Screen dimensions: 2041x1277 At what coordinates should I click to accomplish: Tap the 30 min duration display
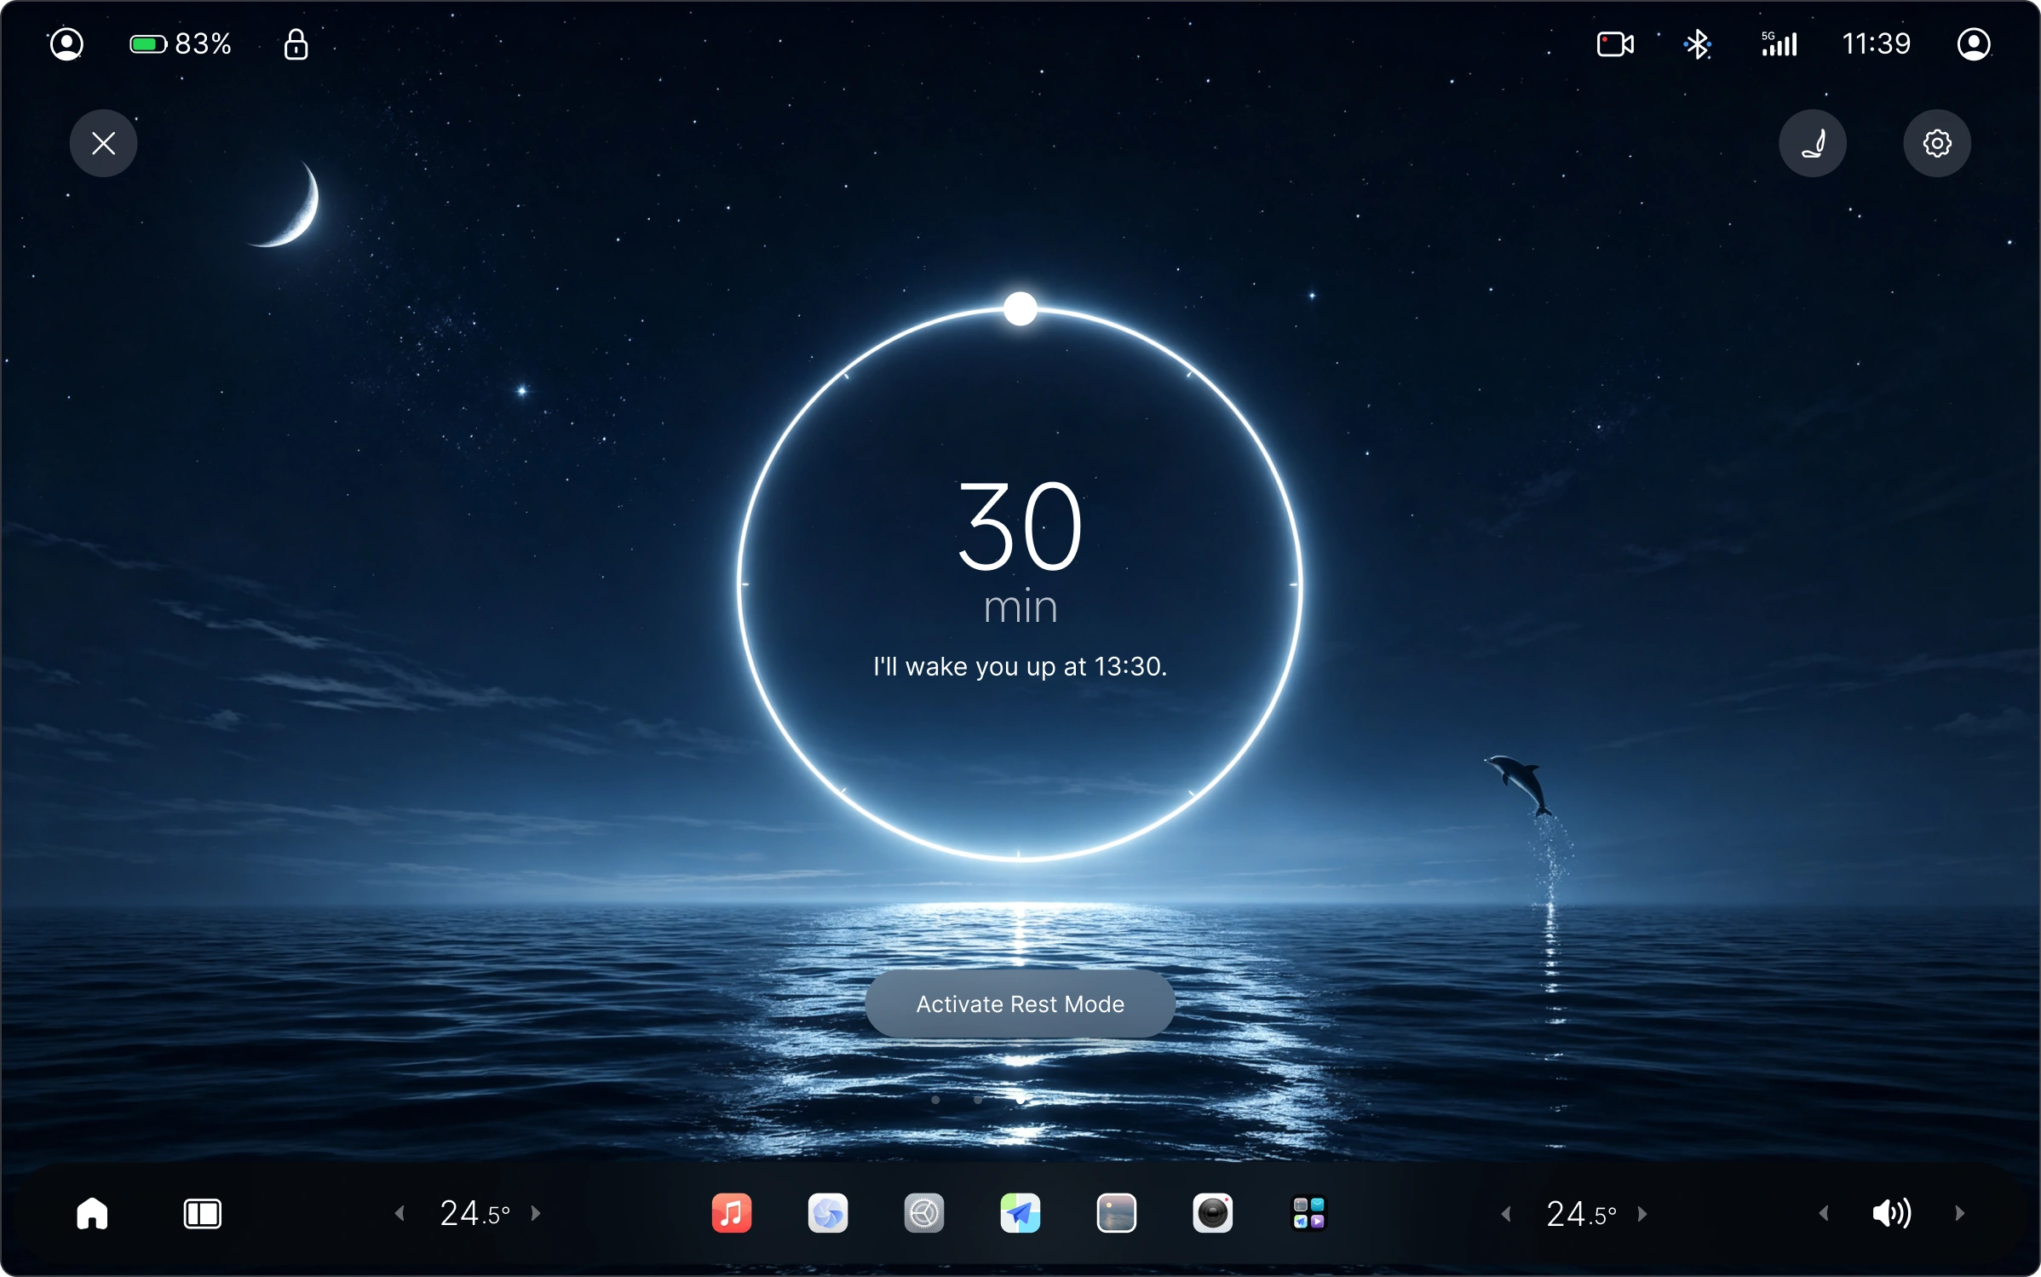1020,550
